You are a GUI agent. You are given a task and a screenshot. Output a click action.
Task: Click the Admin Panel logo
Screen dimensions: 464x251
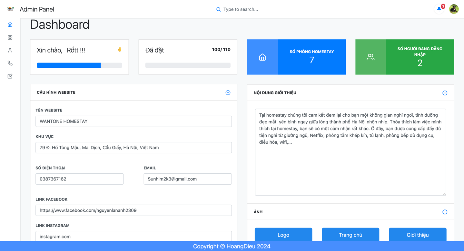click(x=11, y=9)
